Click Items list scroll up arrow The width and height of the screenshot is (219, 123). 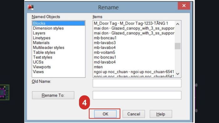click(x=178, y=24)
